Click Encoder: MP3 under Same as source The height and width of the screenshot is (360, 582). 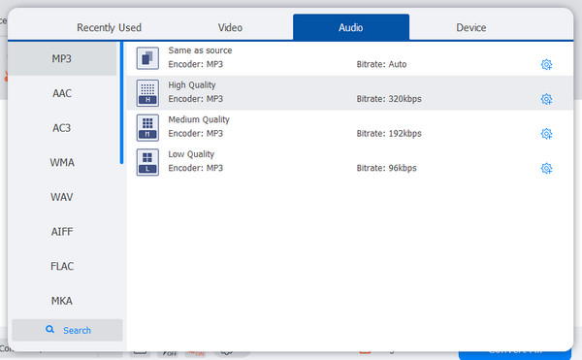point(196,64)
